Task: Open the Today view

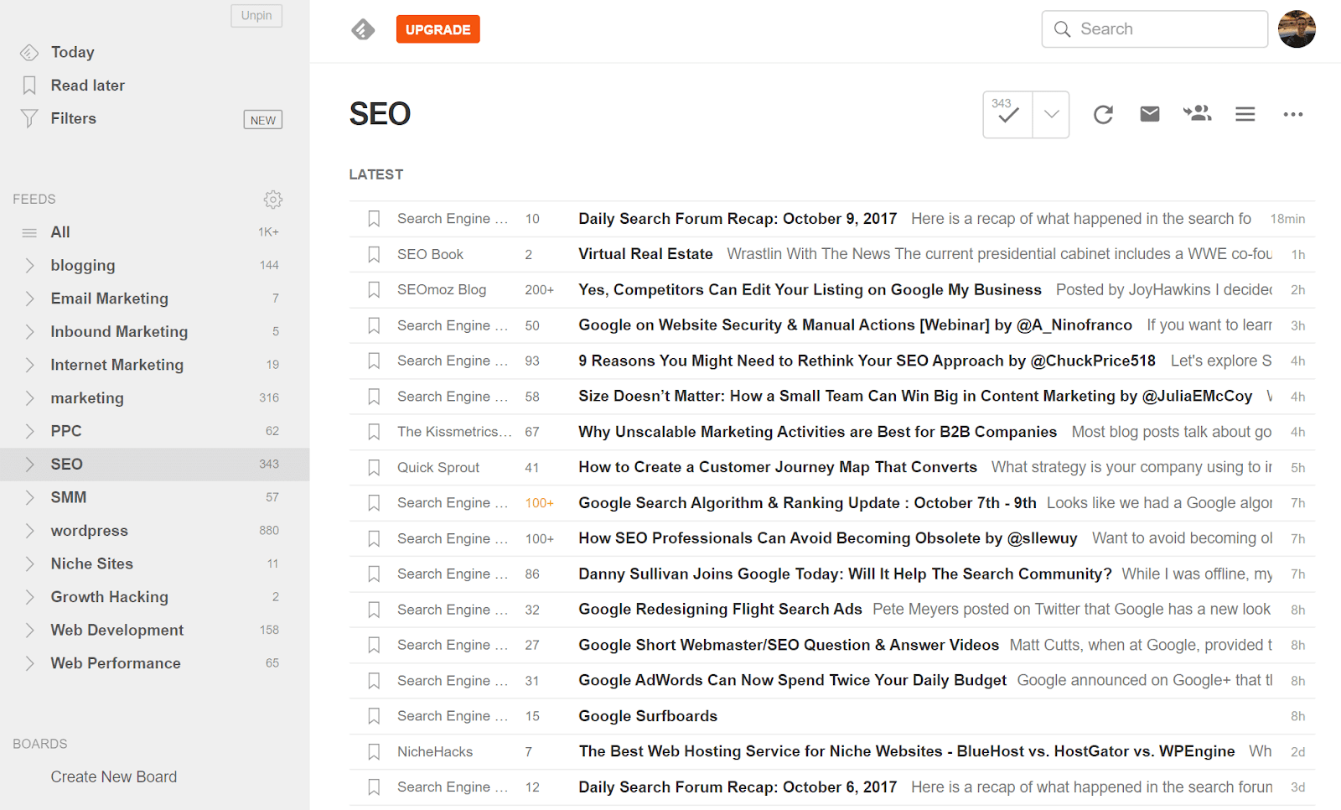Action: click(73, 52)
